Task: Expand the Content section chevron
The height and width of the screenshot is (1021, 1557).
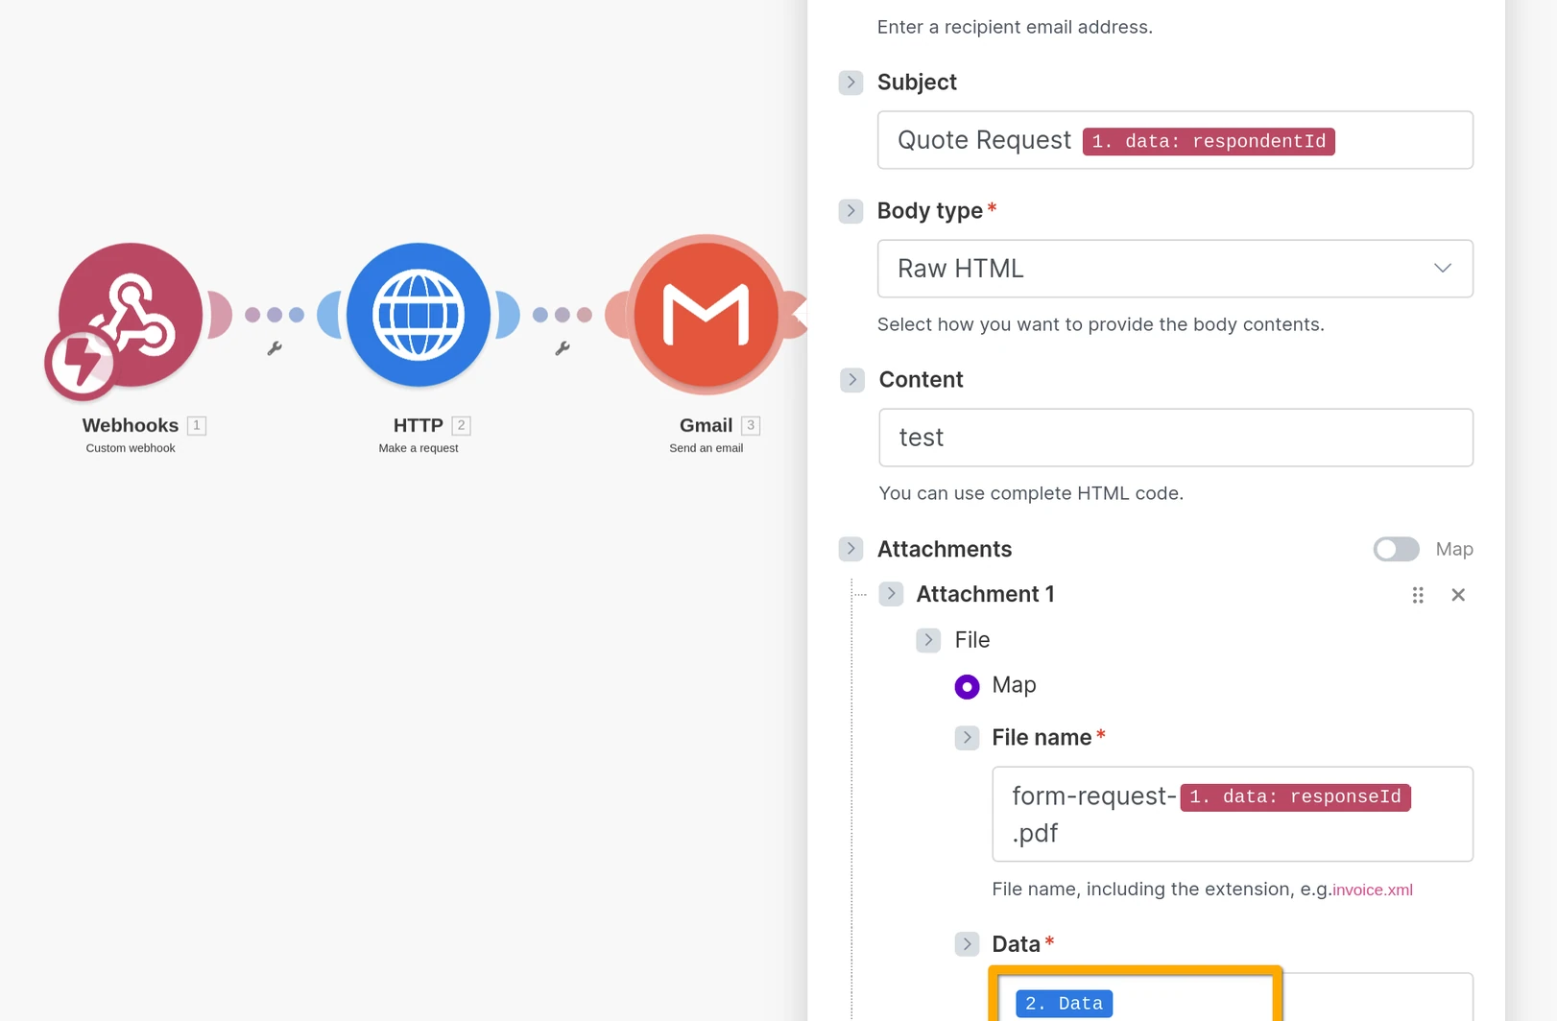Action: pos(851,380)
